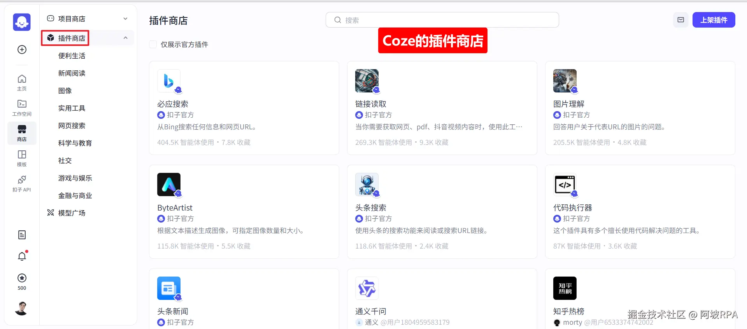Click the 头条搜索 robot plugin icon
The height and width of the screenshot is (329, 747).
pos(367,185)
